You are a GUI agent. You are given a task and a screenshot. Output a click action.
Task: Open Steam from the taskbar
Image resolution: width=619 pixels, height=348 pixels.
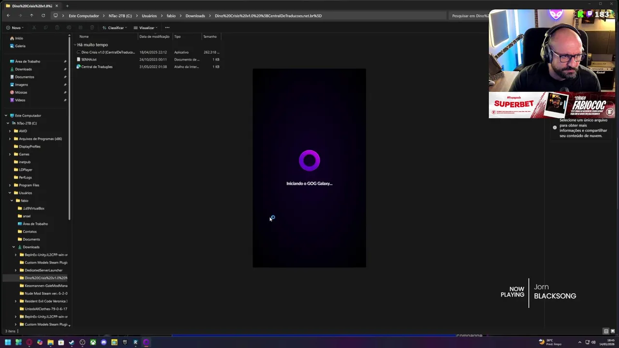[x=72, y=342]
